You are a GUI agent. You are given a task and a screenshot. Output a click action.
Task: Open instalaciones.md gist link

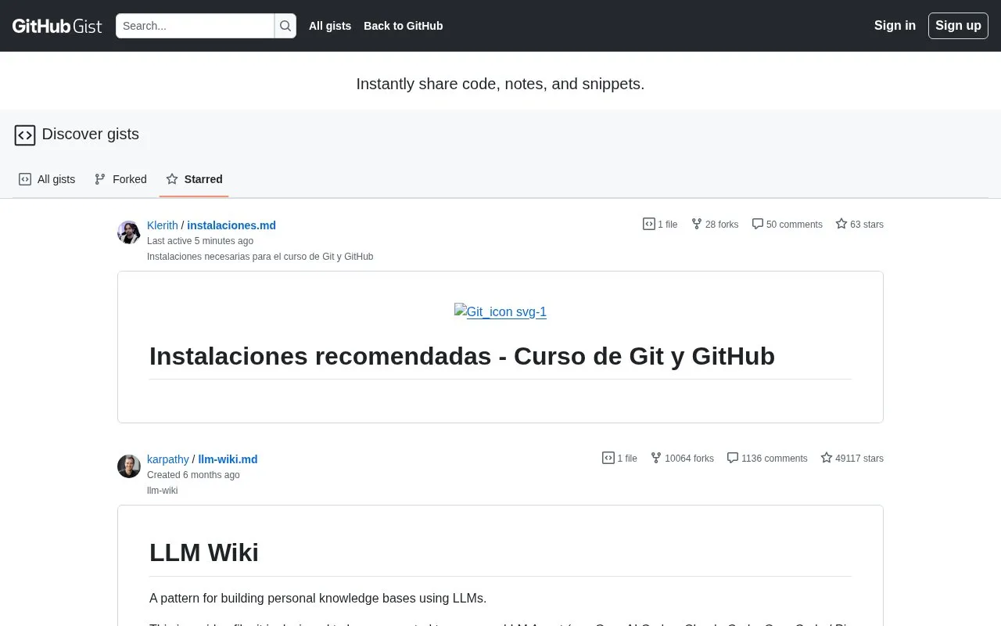pos(231,225)
